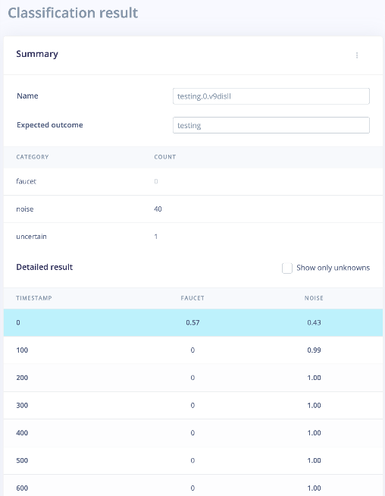Select the timestamp 100 result row
The width and height of the screenshot is (385, 496).
click(x=193, y=350)
